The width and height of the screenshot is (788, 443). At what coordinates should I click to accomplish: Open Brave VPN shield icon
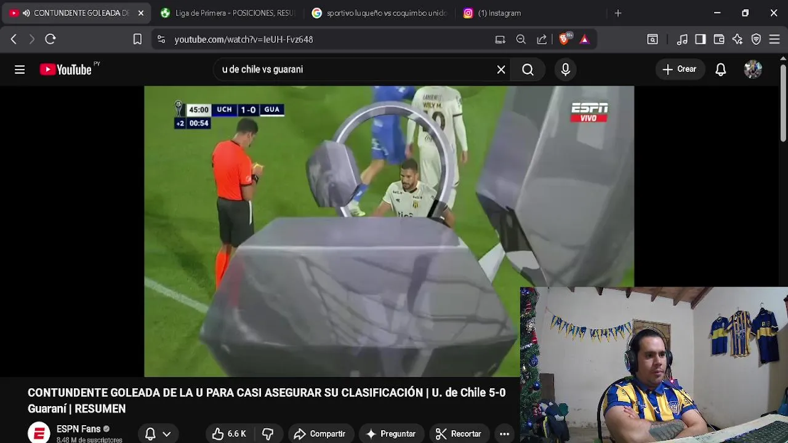[x=756, y=39]
